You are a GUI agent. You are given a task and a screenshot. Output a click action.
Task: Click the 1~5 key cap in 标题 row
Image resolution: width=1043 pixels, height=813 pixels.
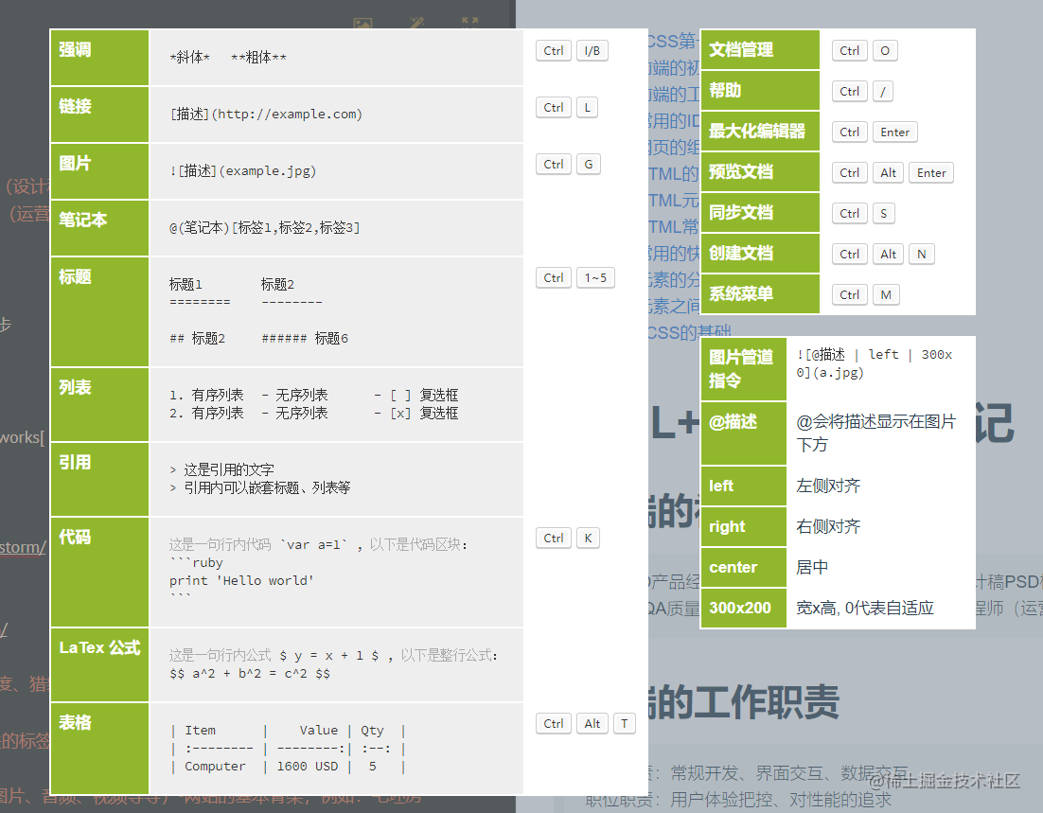(595, 277)
